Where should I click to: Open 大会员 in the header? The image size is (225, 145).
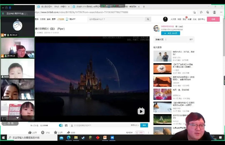point(173,19)
